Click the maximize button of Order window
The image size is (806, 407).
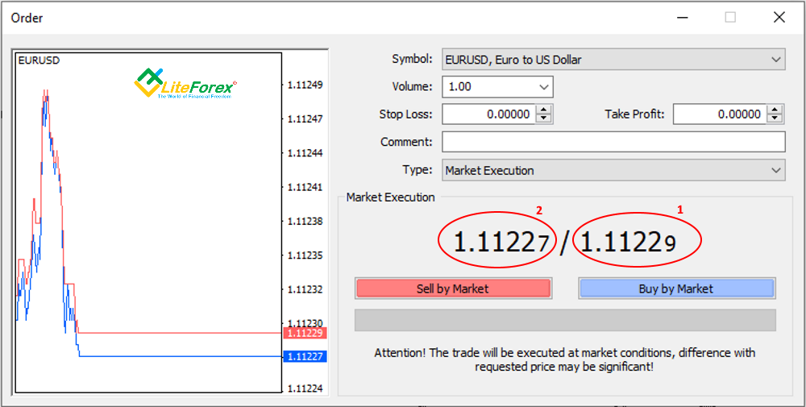click(x=730, y=18)
